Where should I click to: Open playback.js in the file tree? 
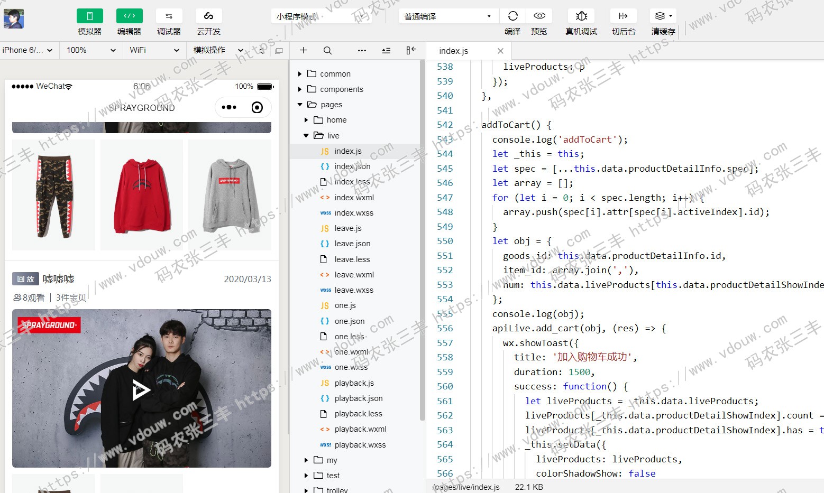pyautogui.click(x=354, y=383)
